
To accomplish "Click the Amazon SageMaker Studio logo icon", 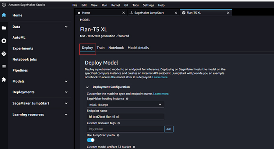I will [x=4, y=5].
